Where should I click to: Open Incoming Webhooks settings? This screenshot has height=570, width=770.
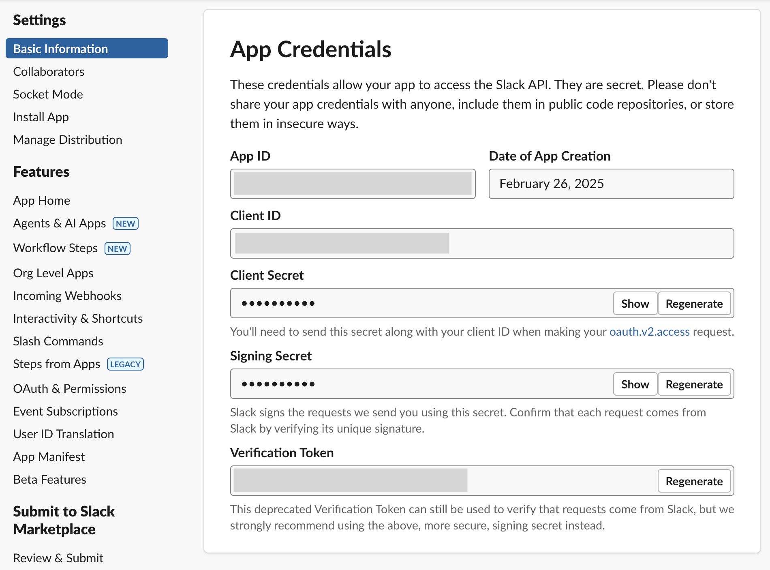pos(67,296)
